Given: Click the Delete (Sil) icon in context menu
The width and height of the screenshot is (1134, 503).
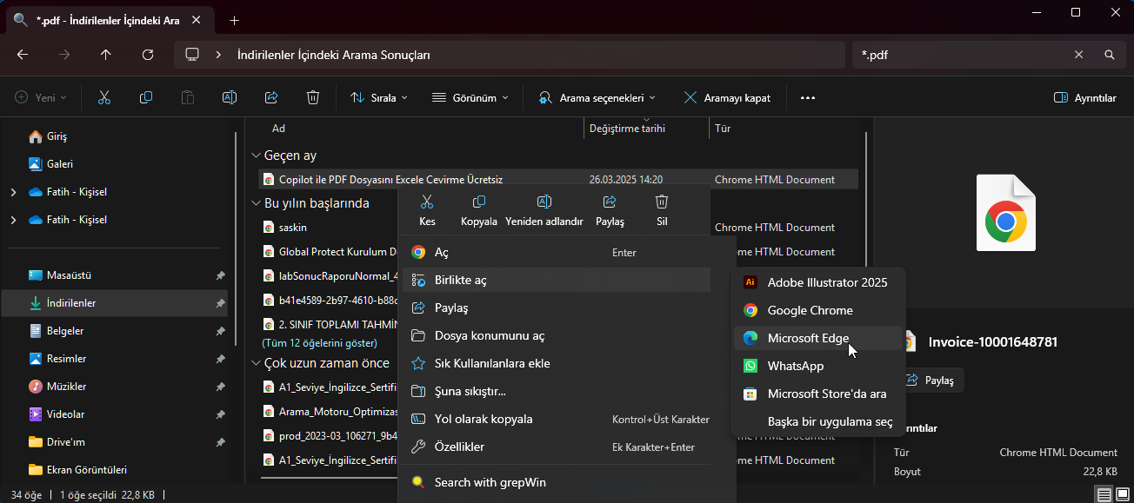Looking at the screenshot, I should coord(661,210).
